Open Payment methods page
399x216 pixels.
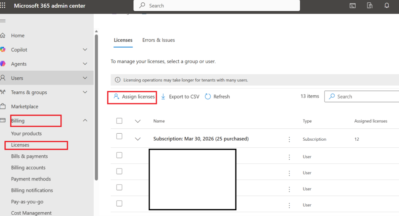tap(31, 179)
